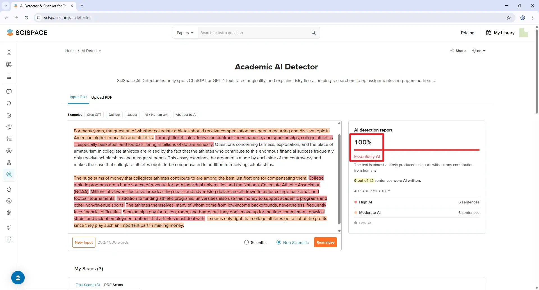Load the Abstract by AI example
The image size is (539, 290).
pyautogui.click(x=186, y=115)
